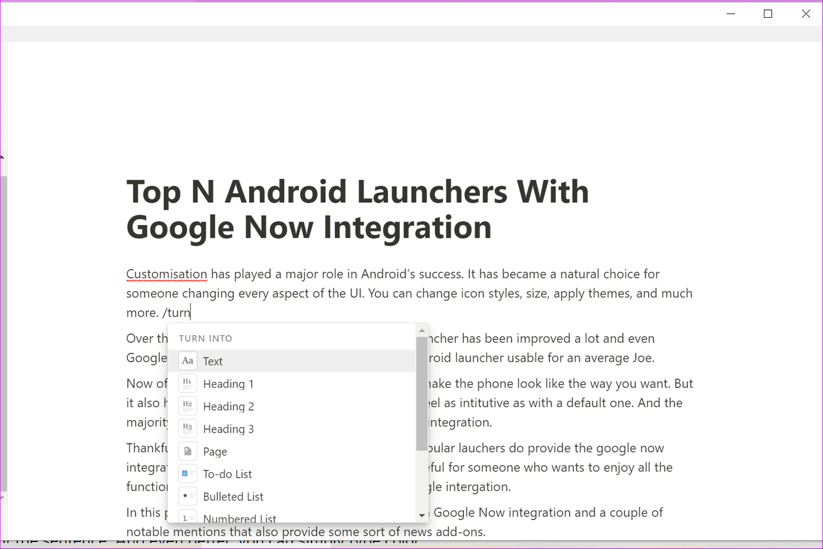Image resolution: width=823 pixels, height=549 pixels.
Task: Turn block into Heading 3
Action: tap(291, 428)
